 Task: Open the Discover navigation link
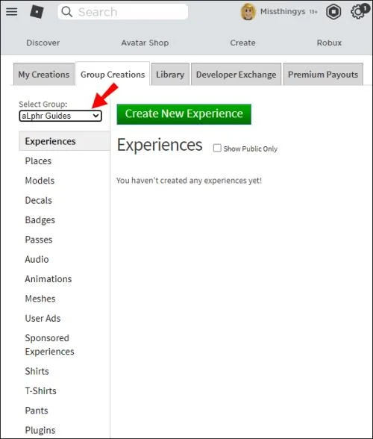pos(43,43)
